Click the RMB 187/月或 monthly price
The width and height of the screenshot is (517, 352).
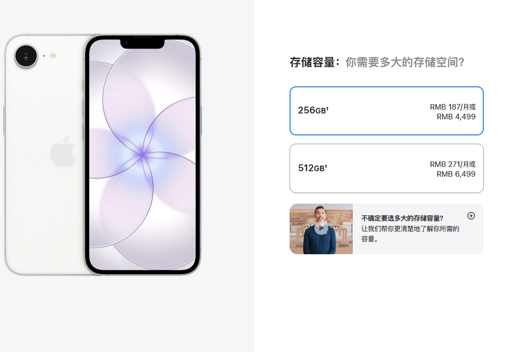coord(453,107)
